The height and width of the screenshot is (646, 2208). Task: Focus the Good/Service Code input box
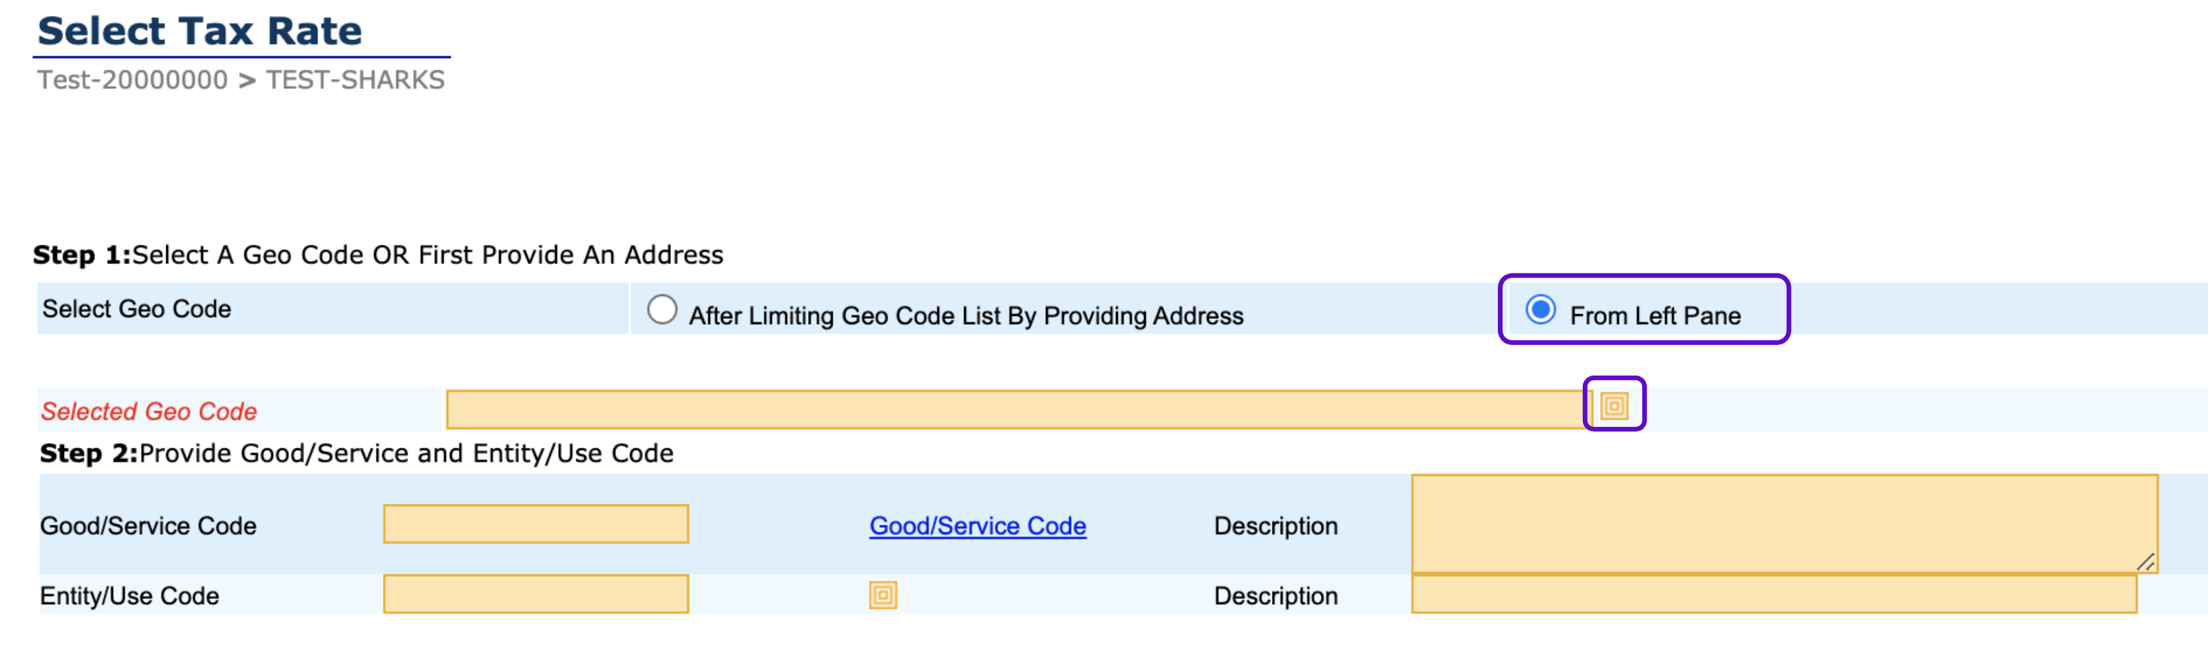(536, 524)
